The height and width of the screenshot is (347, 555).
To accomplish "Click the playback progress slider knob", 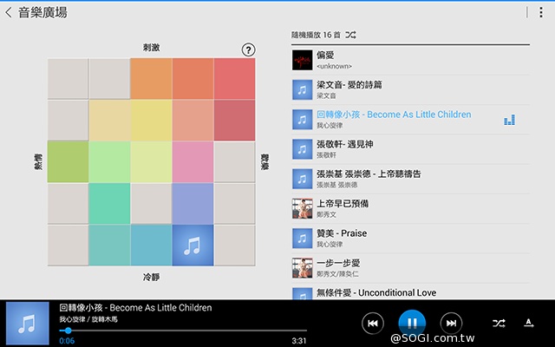I will (68, 331).
